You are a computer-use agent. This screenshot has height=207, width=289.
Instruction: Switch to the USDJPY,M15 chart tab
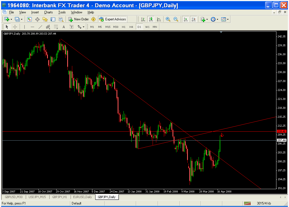point(37,197)
